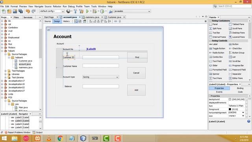Expand the Test Packages node under hsbank
This screenshot has height=142, width=252.
pos(6,71)
